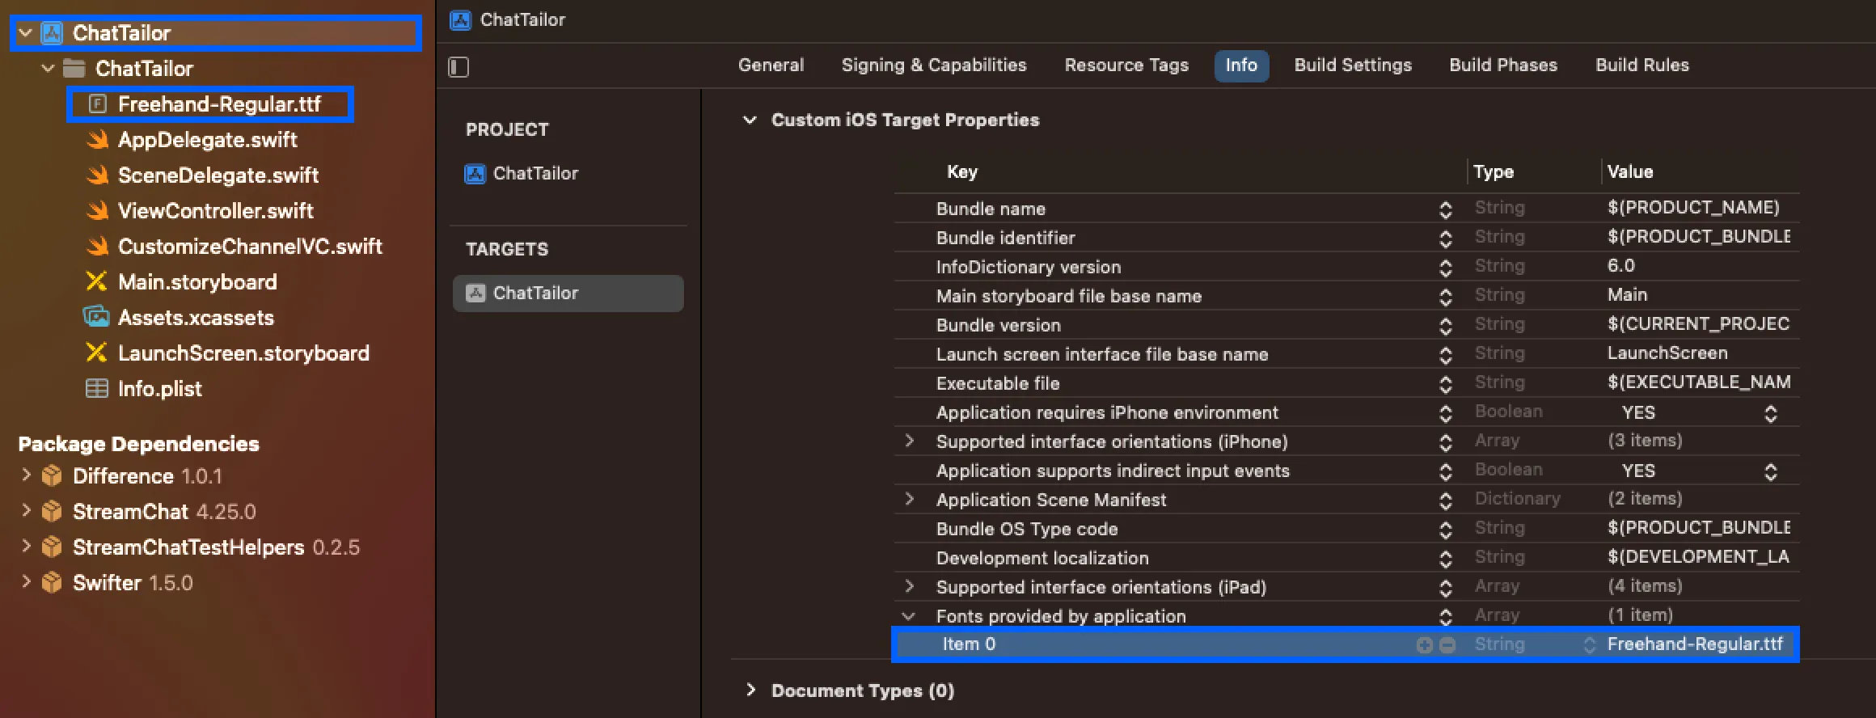
Task: Open the Assets.xcassets catalog icon
Action: click(x=96, y=317)
